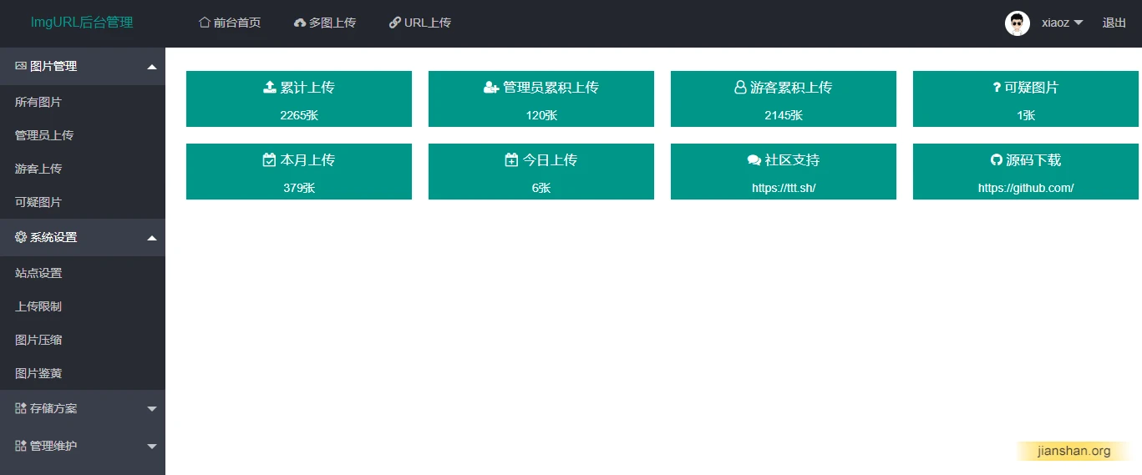Click the xiaoz user avatar
The width and height of the screenshot is (1142, 475).
pos(1017,23)
